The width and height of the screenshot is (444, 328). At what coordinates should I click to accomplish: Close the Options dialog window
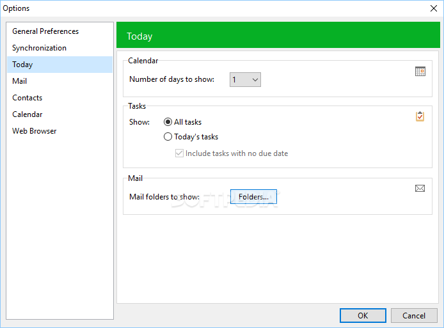434,8
